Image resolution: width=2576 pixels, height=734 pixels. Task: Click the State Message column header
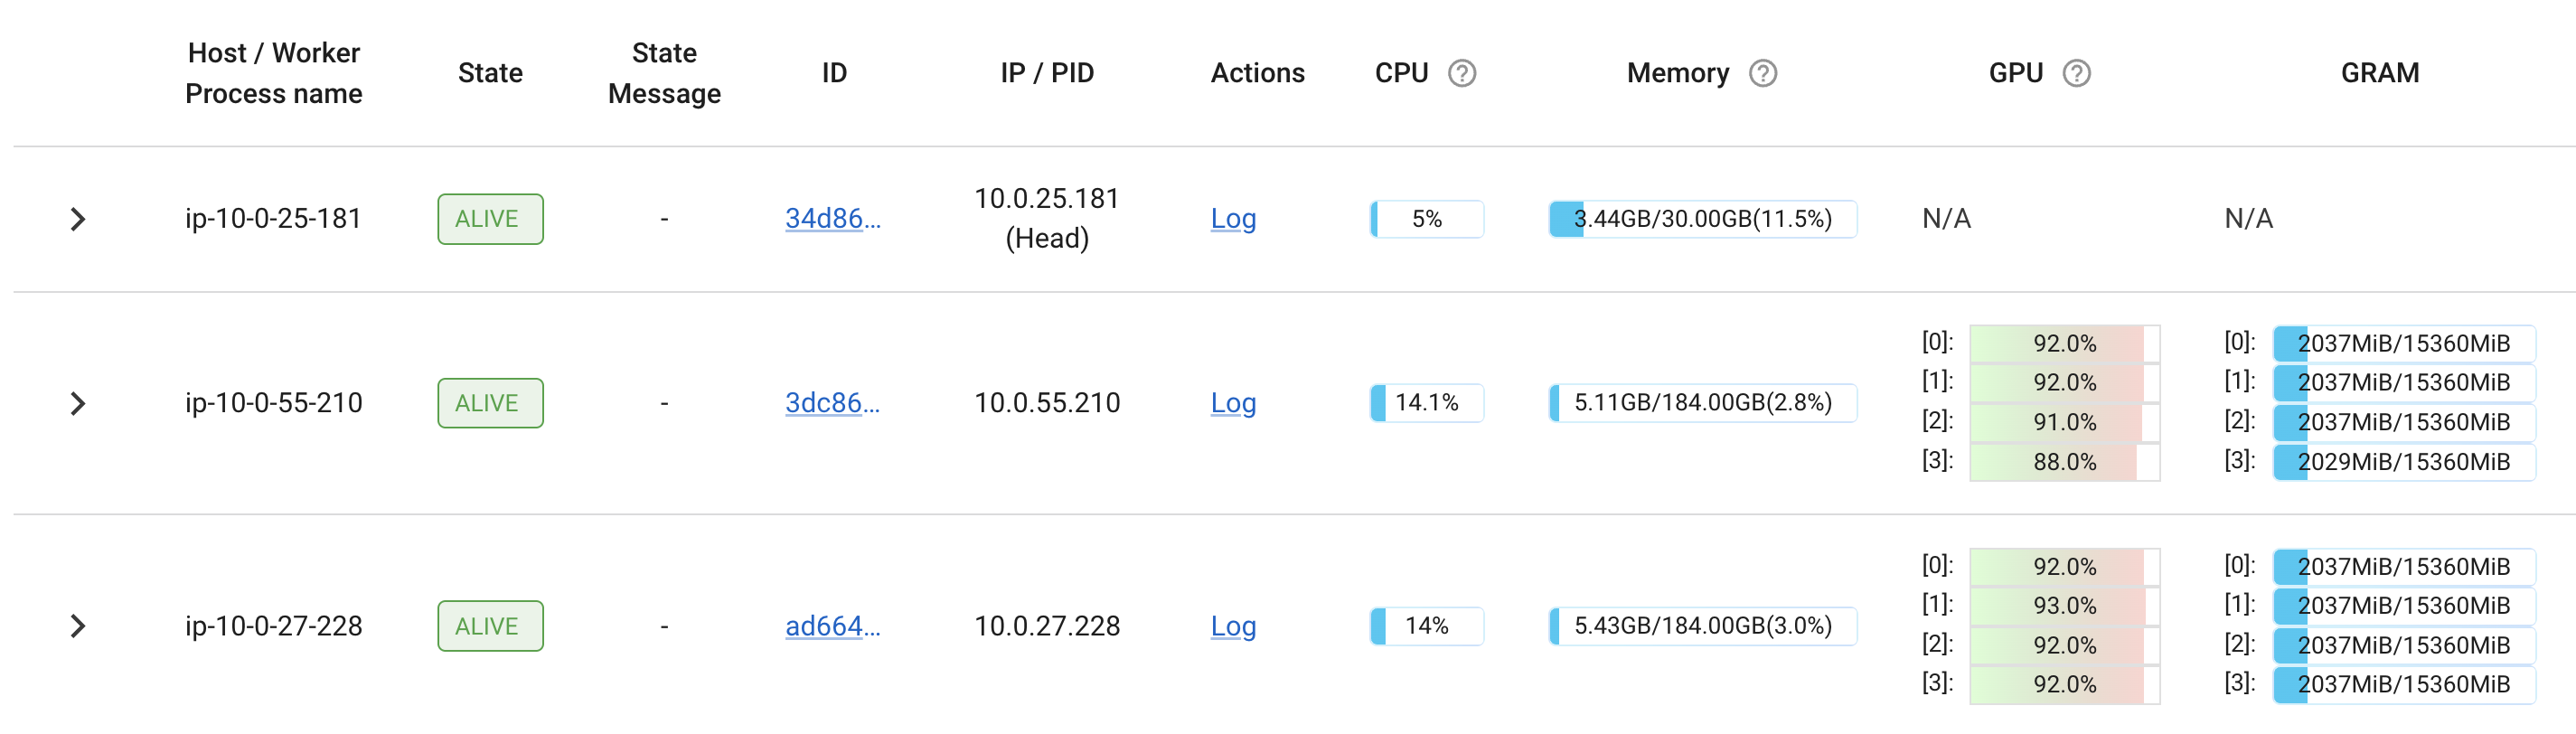coord(664,73)
